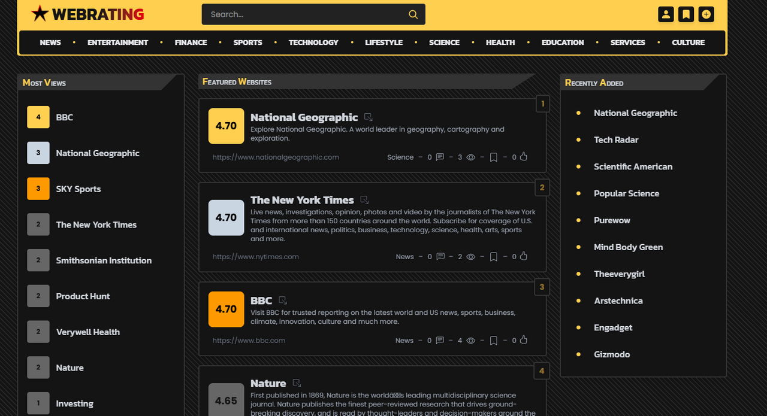The height and width of the screenshot is (416, 767).
Task: Open Popular Science in Recently Added
Action: click(626, 194)
